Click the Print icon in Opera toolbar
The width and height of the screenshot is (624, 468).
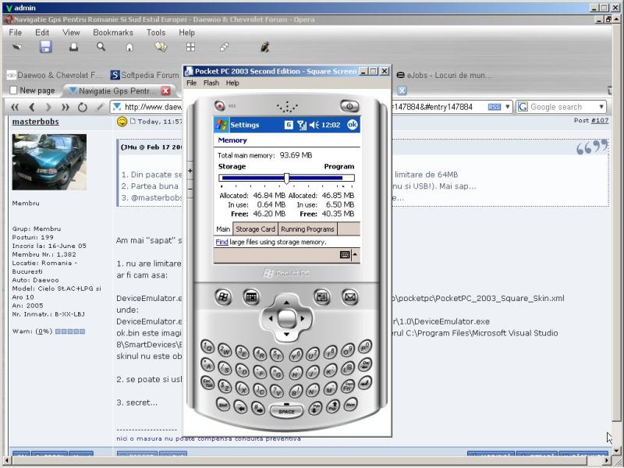73,48
